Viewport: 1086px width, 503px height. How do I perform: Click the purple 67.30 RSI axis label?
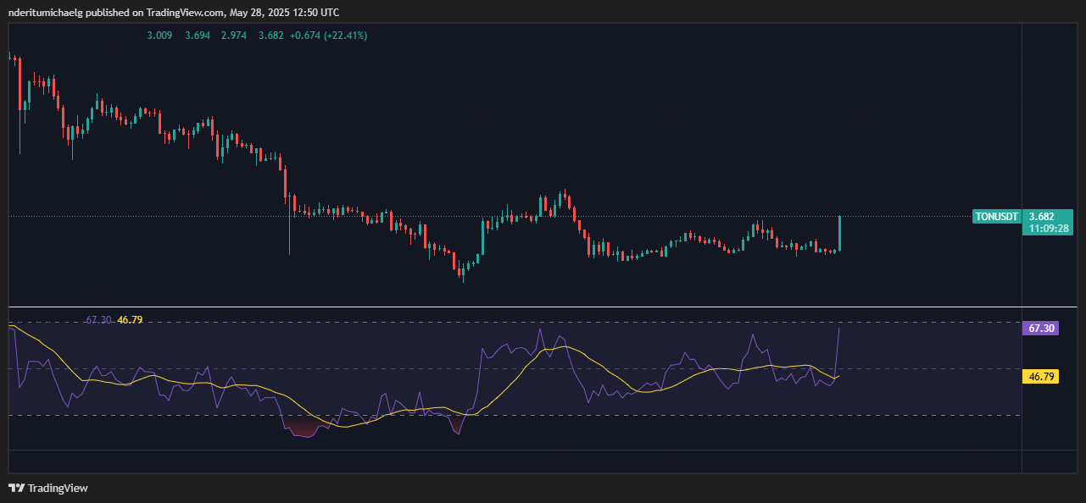pos(1040,328)
